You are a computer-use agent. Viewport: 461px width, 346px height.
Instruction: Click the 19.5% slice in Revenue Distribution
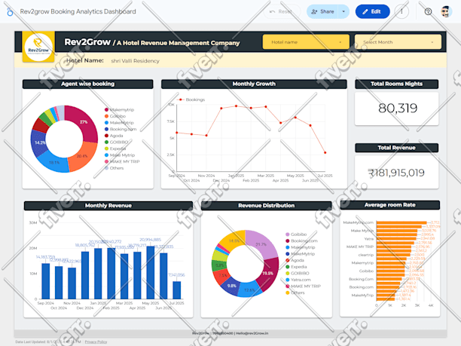(269, 274)
